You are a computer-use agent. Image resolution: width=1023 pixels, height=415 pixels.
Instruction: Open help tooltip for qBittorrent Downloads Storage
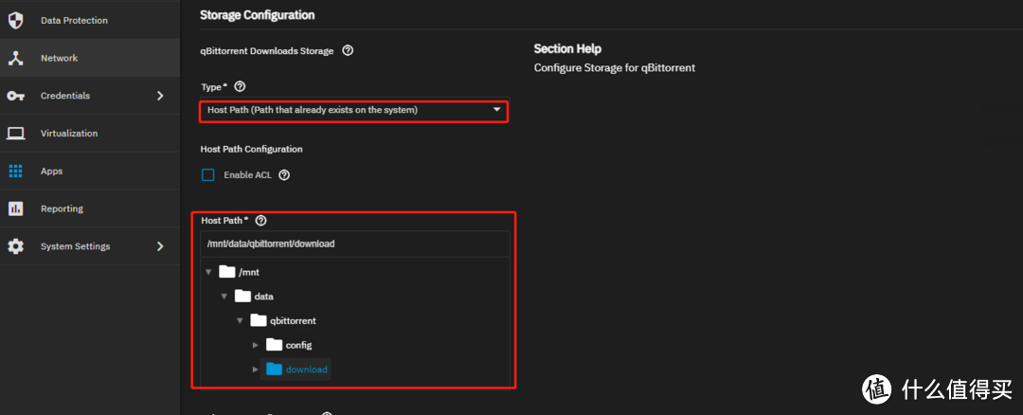click(348, 51)
